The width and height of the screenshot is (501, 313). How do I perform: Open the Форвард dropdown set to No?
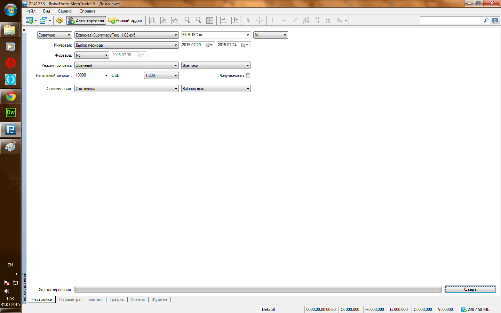point(92,55)
